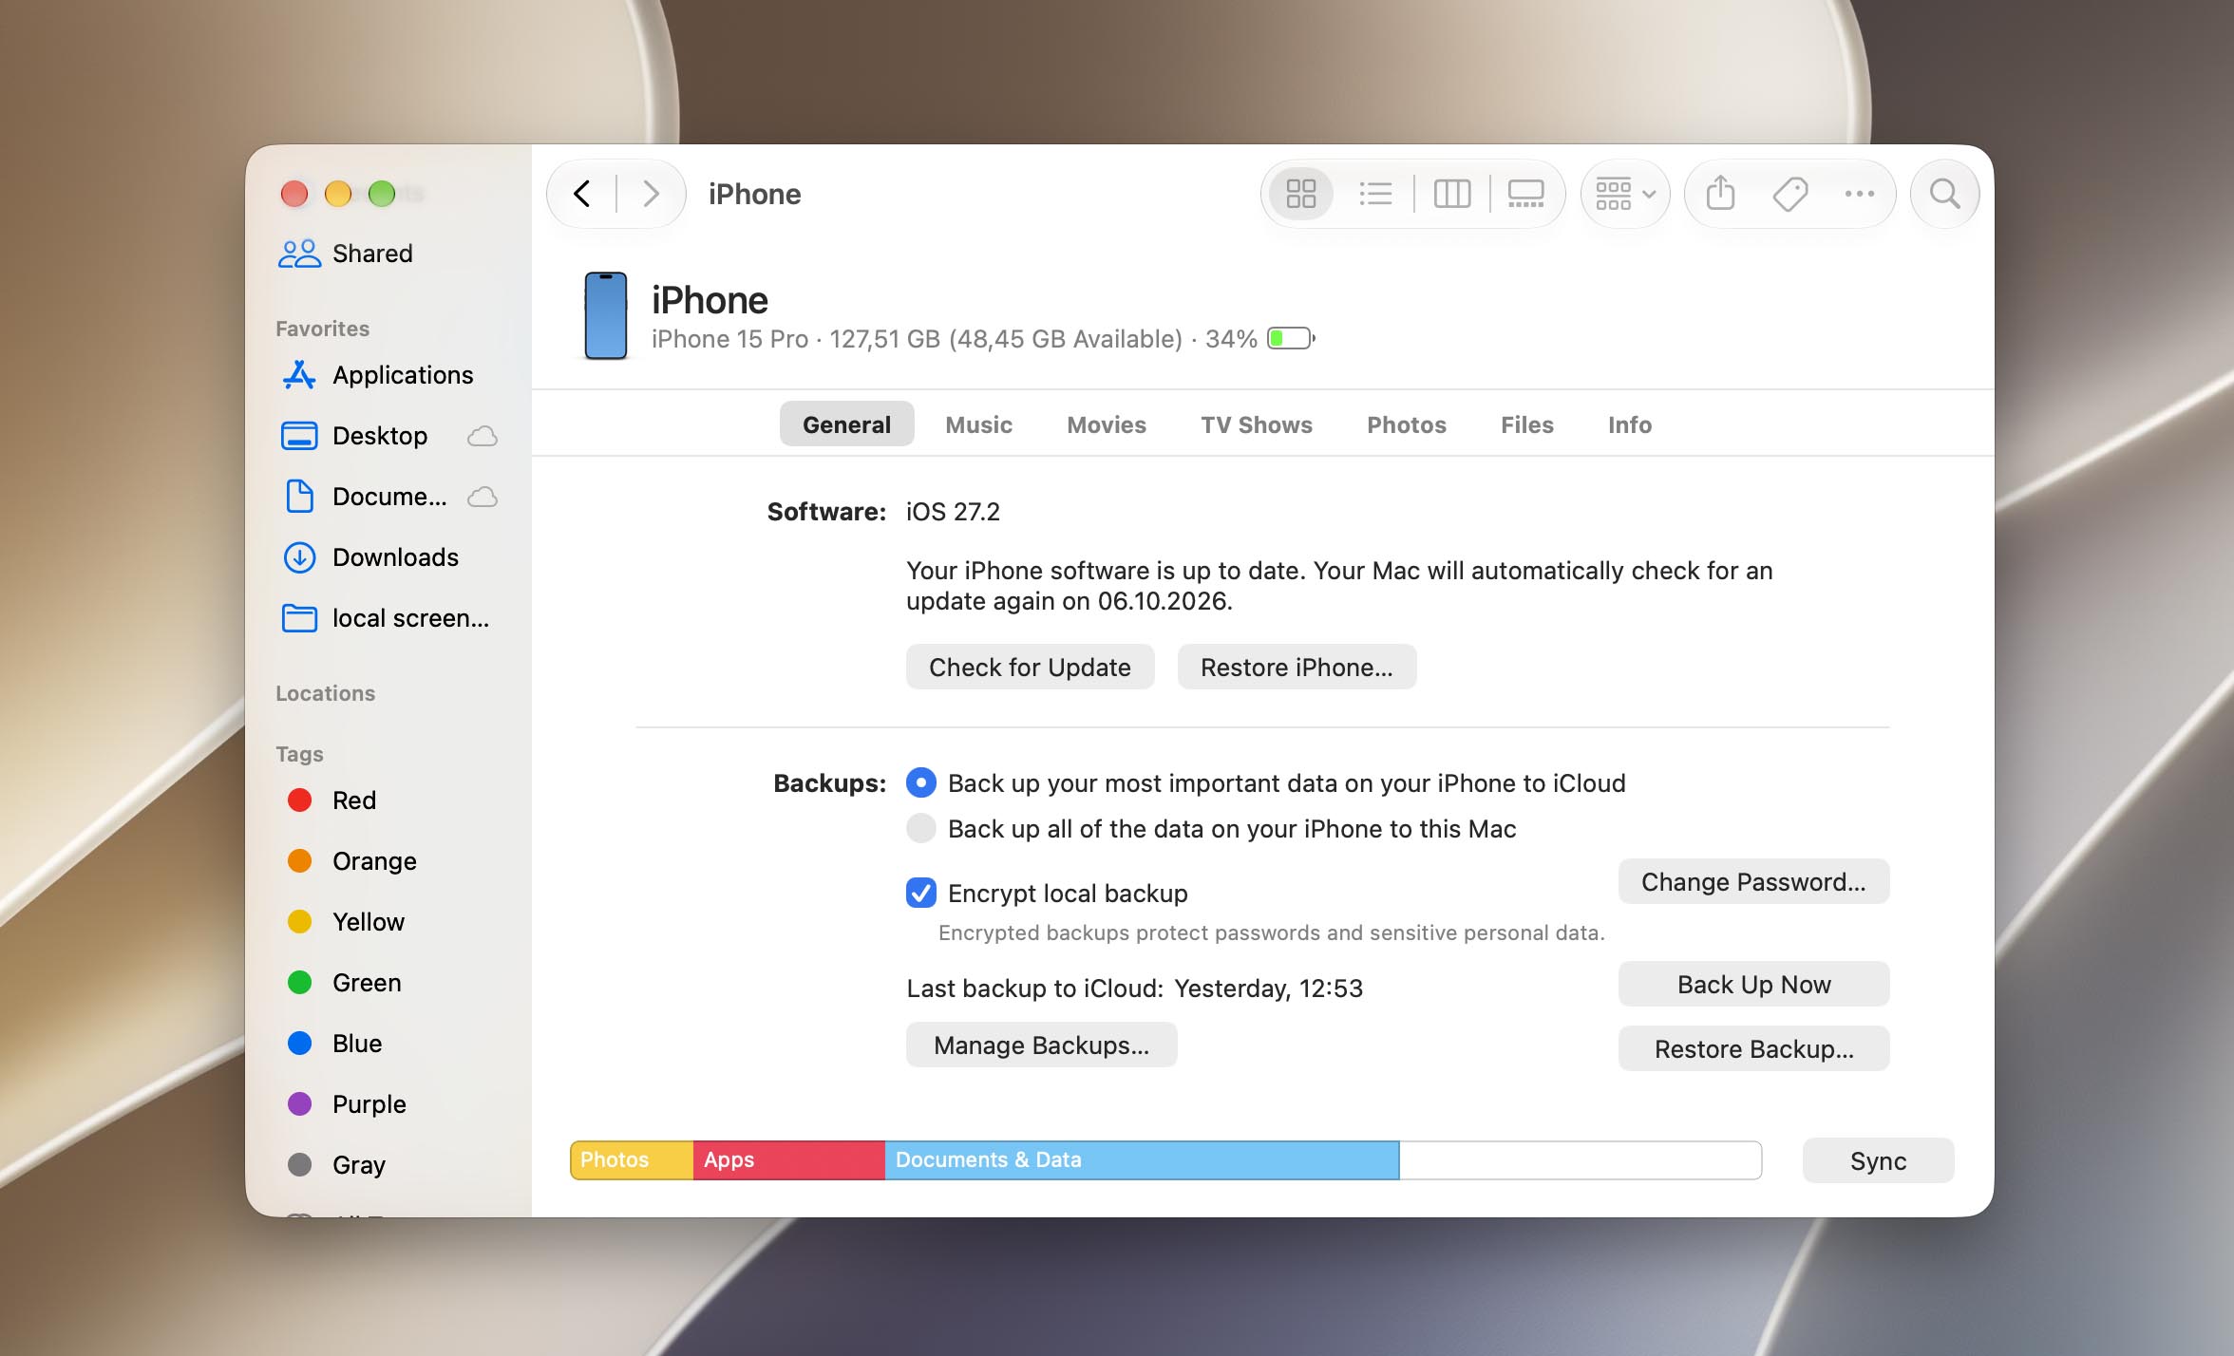Click the iPhone device icon

coord(605,316)
